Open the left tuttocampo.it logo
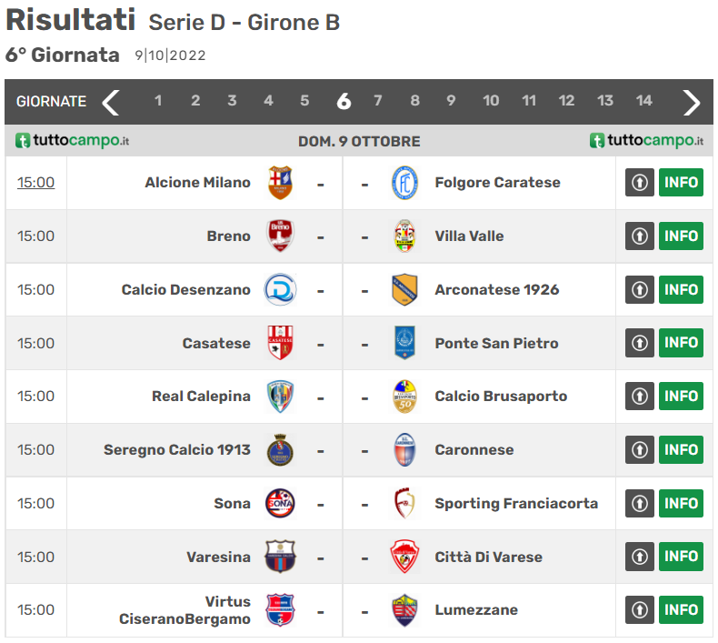The image size is (718, 643). pyautogui.click(x=73, y=141)
